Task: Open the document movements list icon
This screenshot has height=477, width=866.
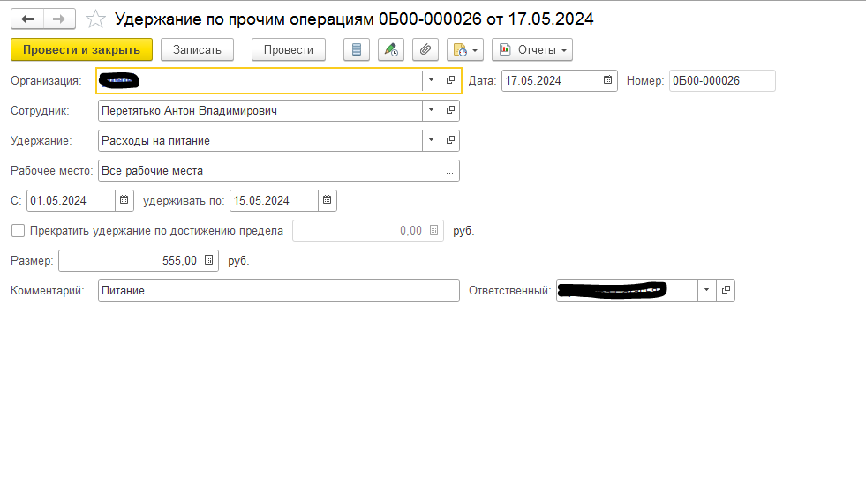Action: (x=356, y=50)
